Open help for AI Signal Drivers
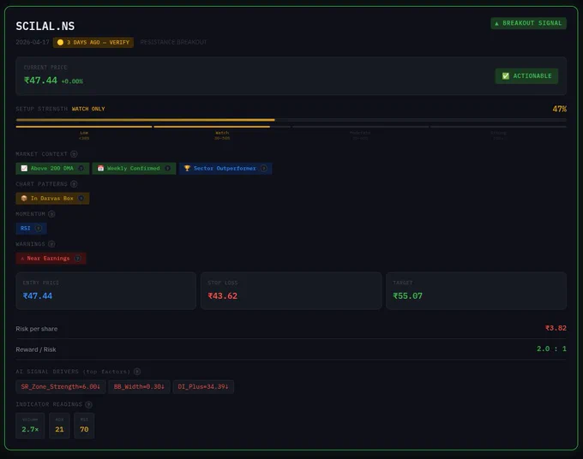The width and height of the screenshot is (583, 459). pyautogui.click(x=137, y=372)
